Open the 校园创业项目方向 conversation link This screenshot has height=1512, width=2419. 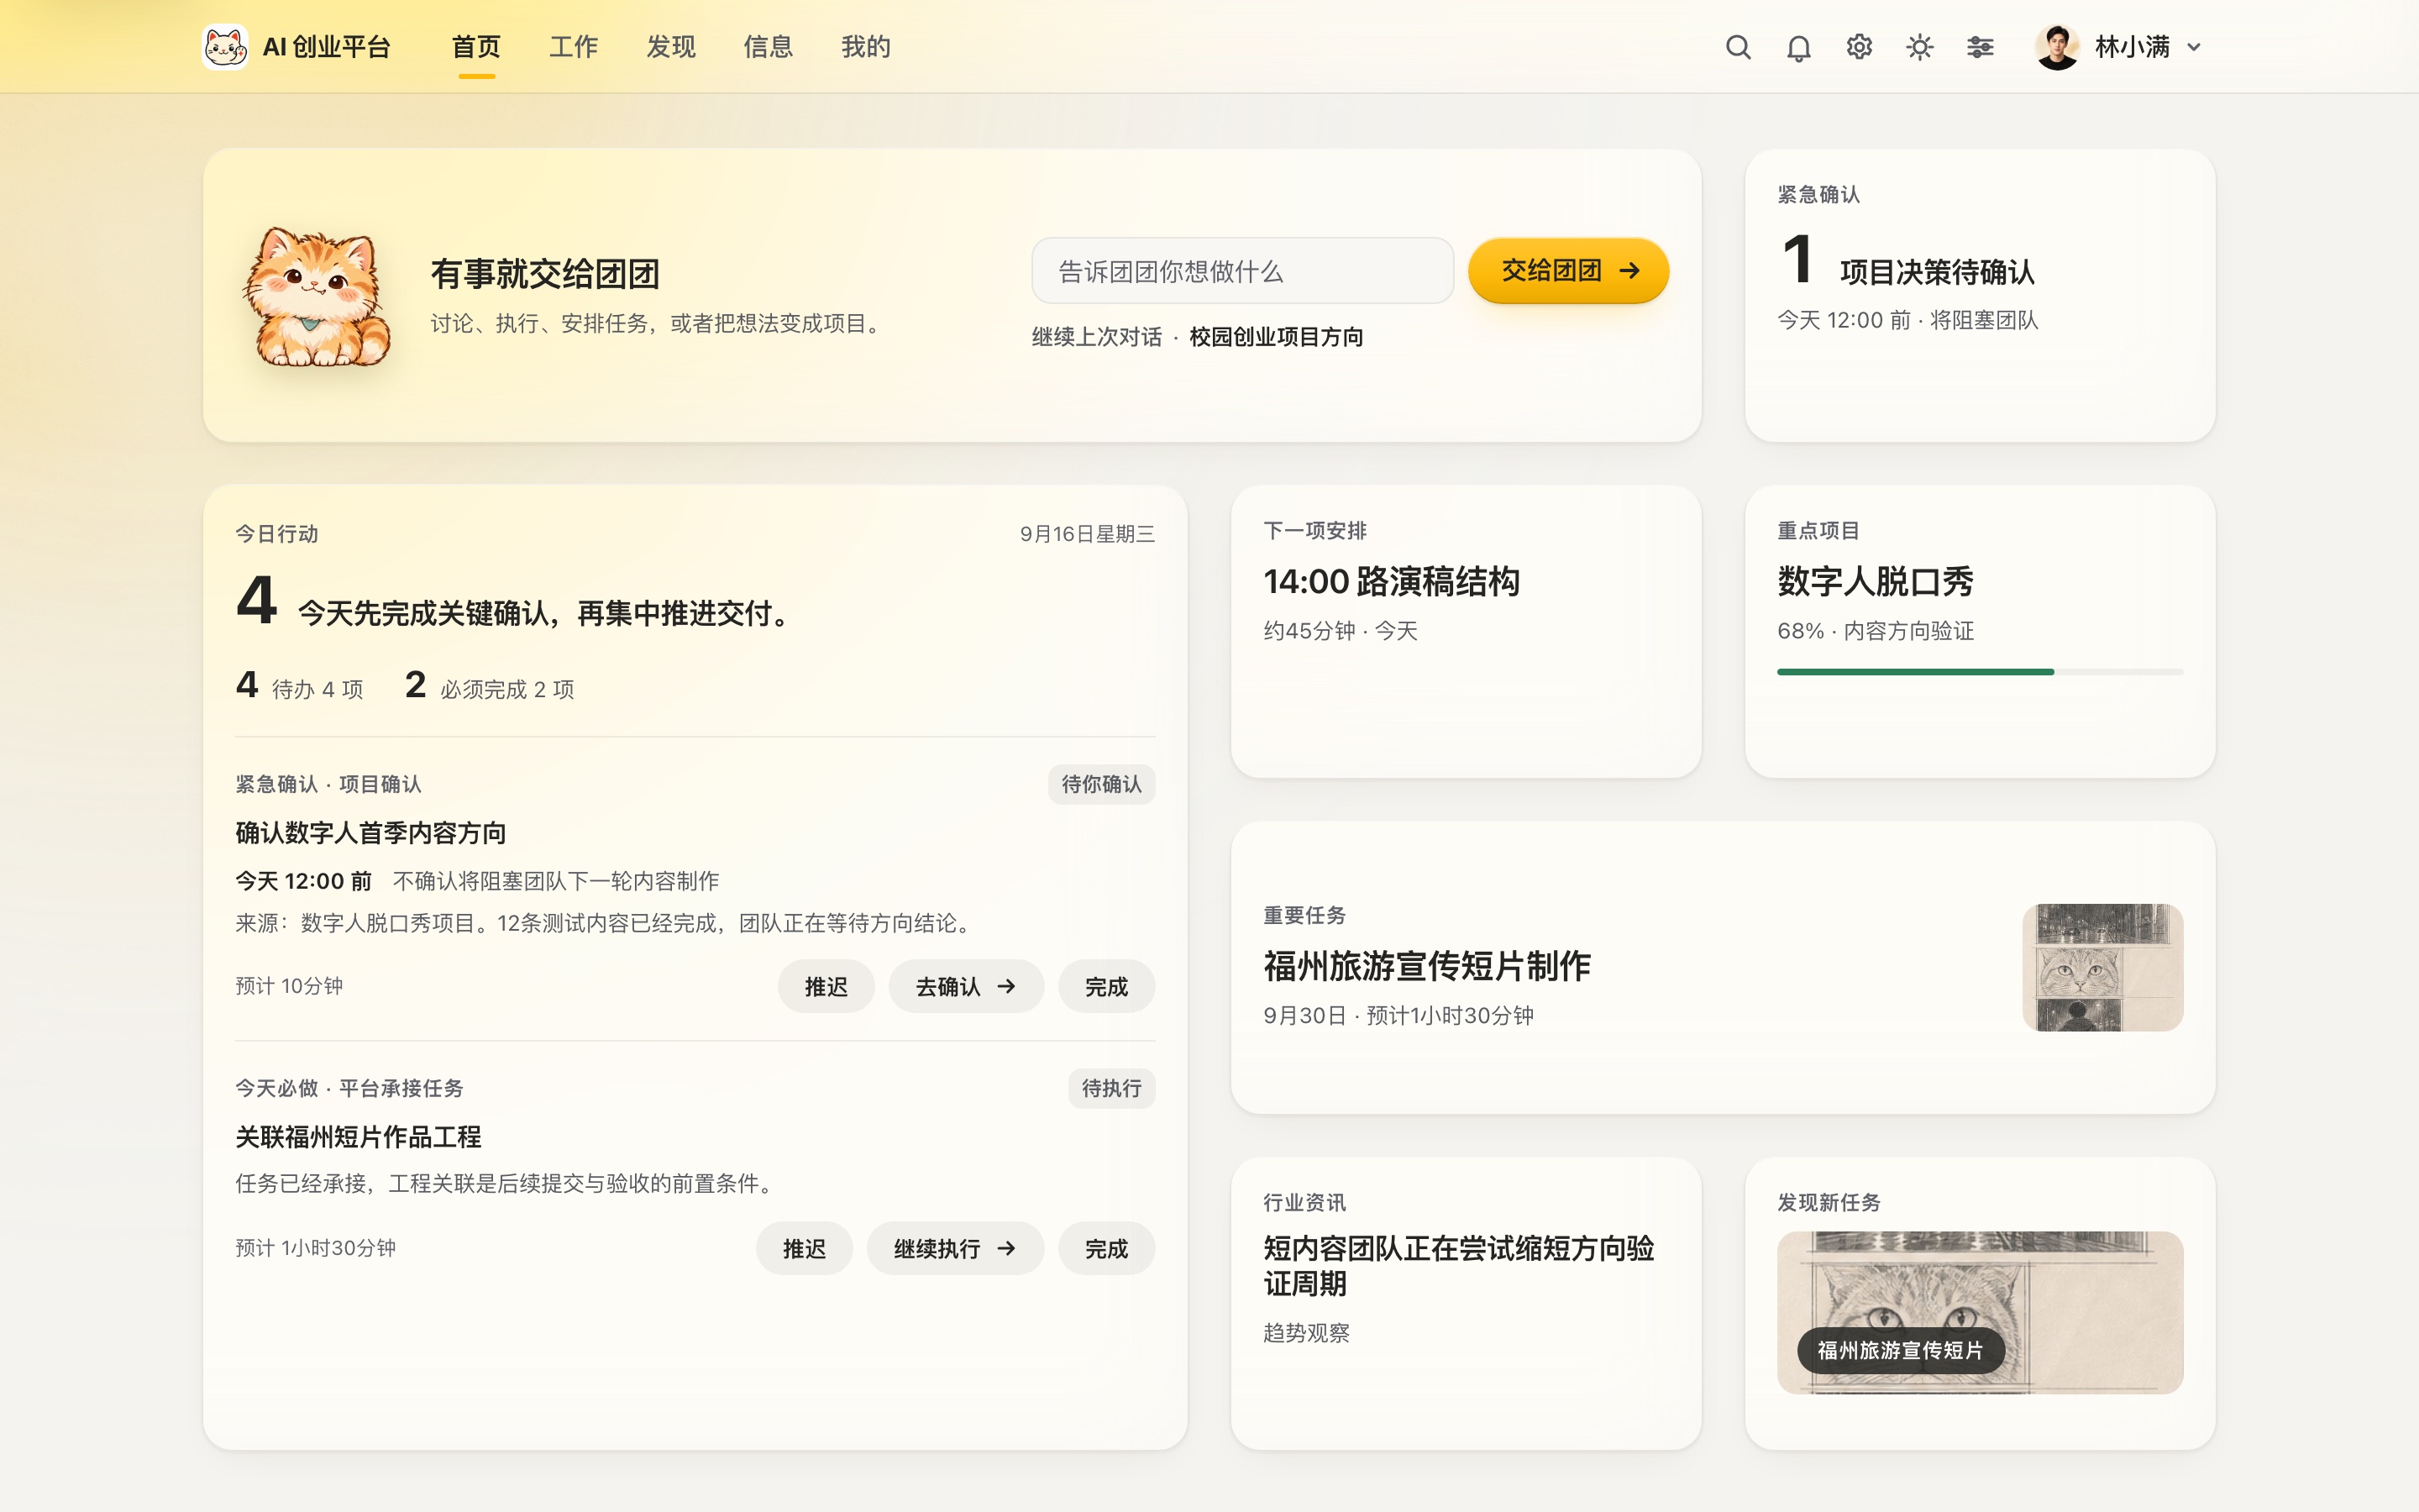click(1277, 337)
